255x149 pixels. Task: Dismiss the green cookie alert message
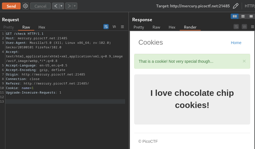(244, 61)
